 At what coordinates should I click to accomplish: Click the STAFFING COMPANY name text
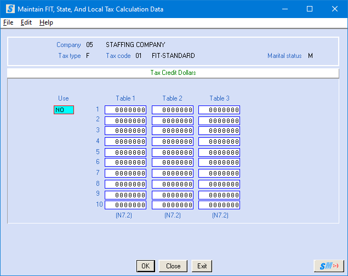pyautogui.click(x=135, y=45)
